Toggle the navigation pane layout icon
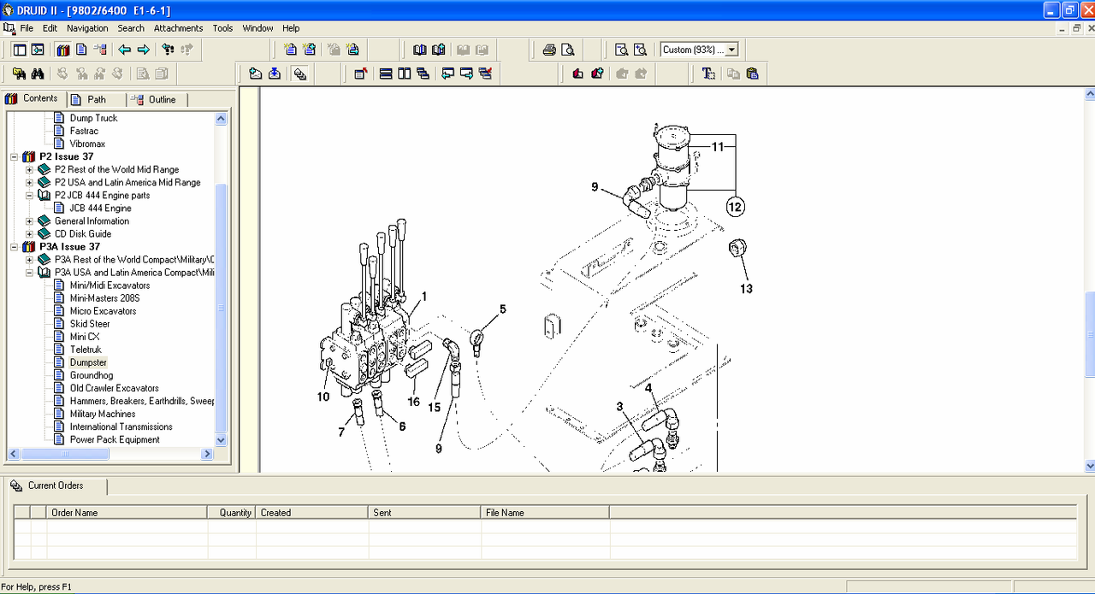This screenshot has height=594, width=1095. (20, 50)
